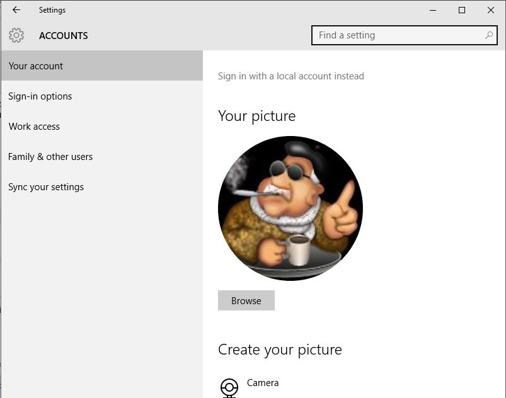Focus the Find a setting box
The height and width of the screenshot is (398, 506).
click(x=405, y=35)
